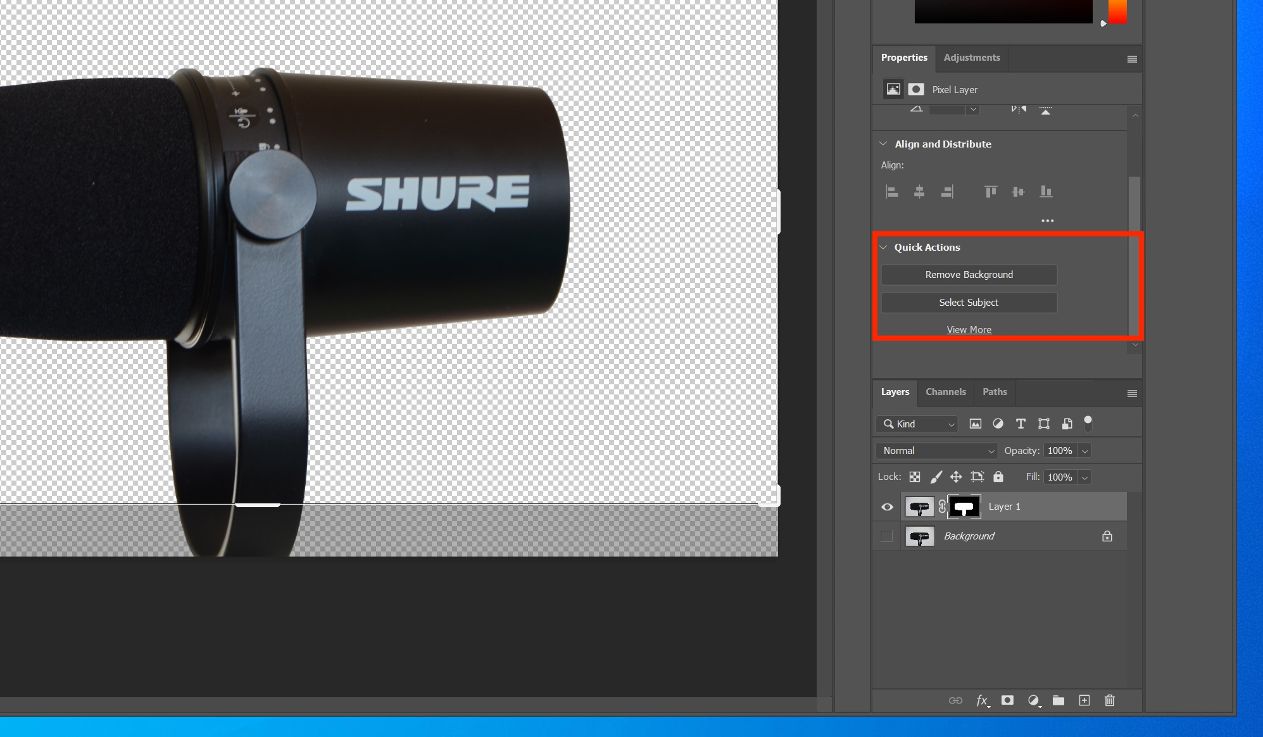
Task: Create a new layer
Action: coord(1084,700)
